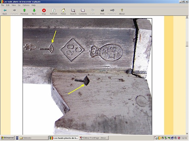This screenshot has width=189, height=141.
Task: Open the Edit menu
Action: [x=8, y=5]
